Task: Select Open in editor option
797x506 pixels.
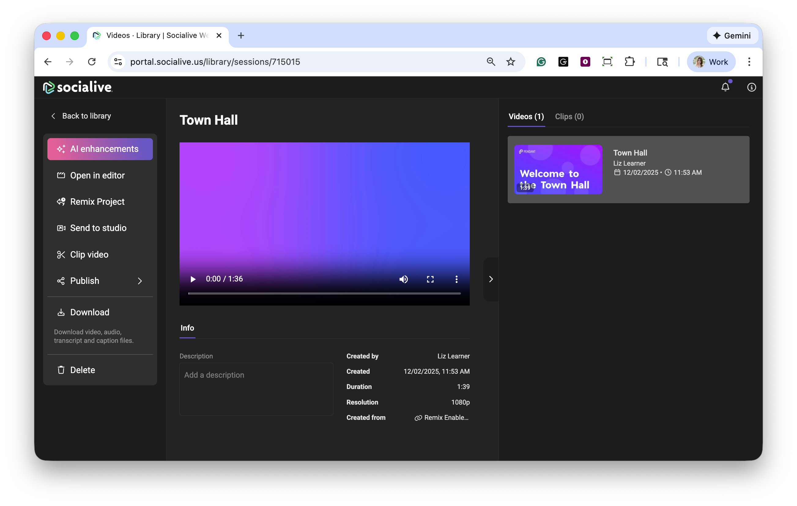Action: coord(97,175)
